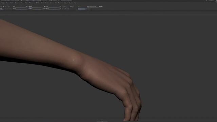217x122 pixels.
Task: Click the Close Holes button
Action: point(7,7)
